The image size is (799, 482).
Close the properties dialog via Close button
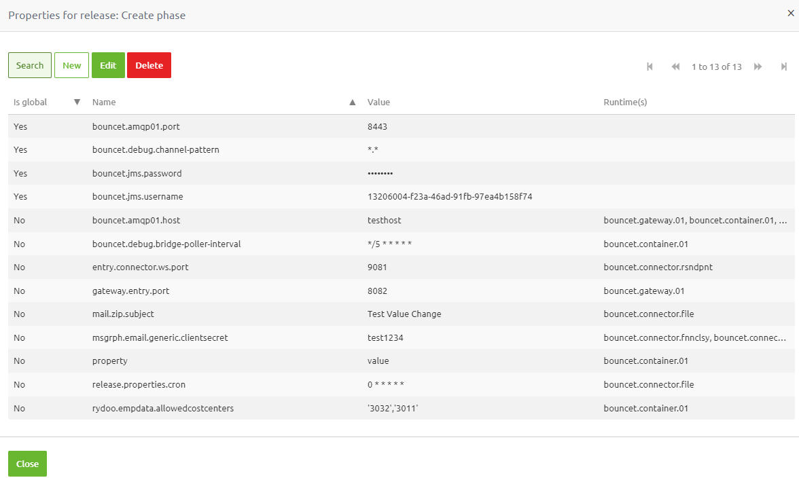[x=26, y=463]
